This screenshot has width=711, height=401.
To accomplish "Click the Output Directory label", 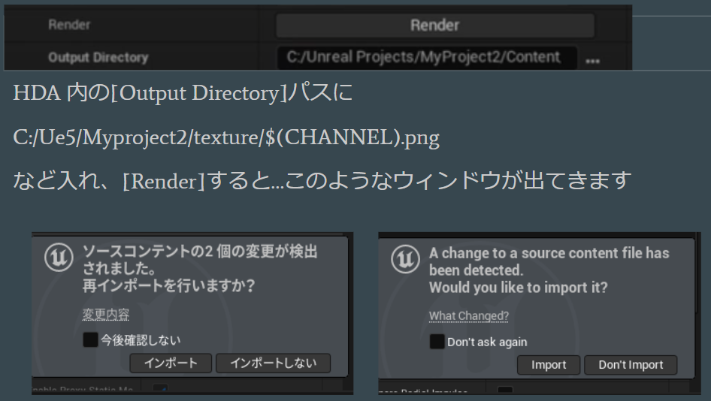I will click(98, 58).
